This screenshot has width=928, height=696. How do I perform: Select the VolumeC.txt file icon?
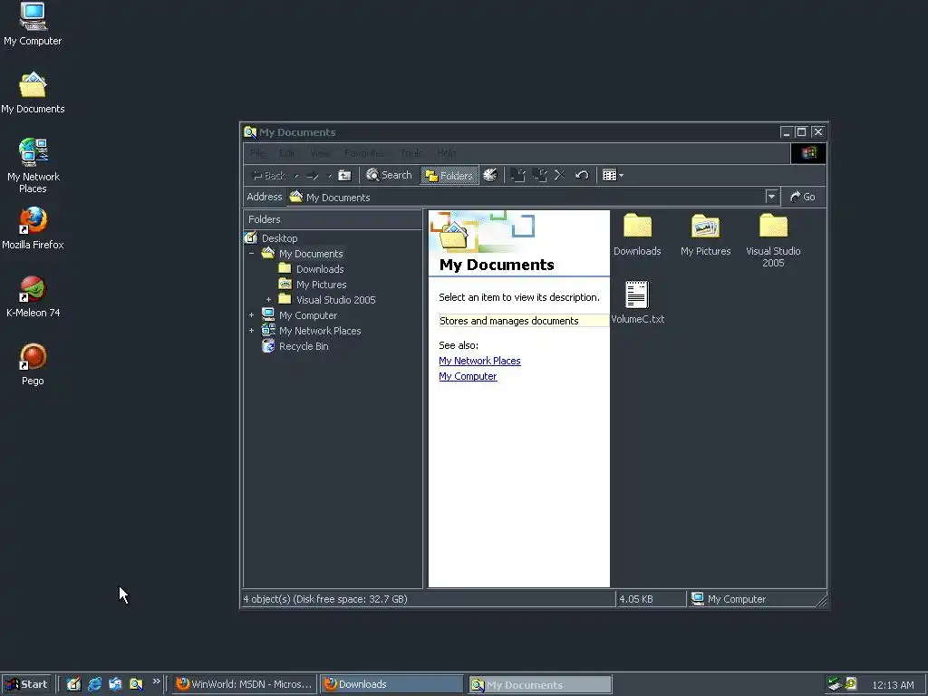click(637, 295)
